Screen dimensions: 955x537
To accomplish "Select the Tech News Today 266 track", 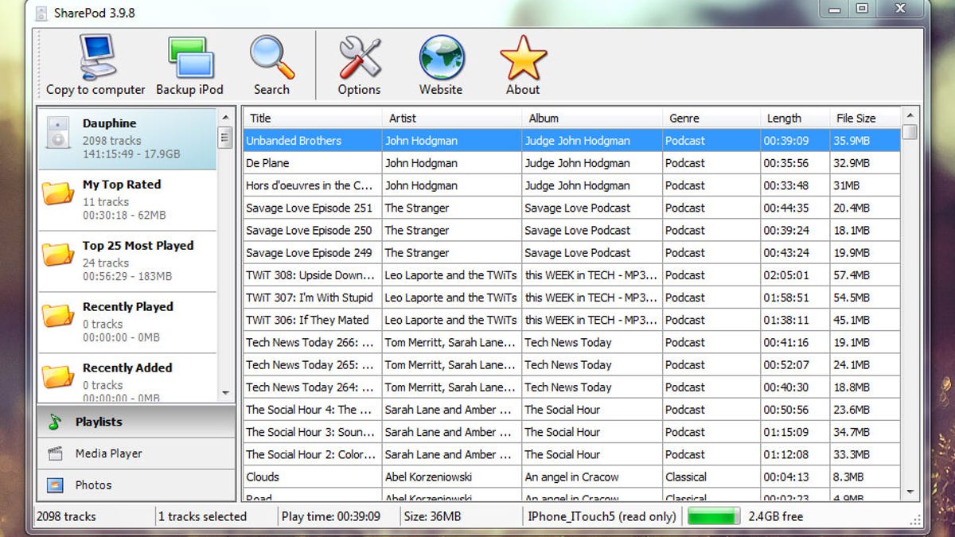I will pos(571,342).
